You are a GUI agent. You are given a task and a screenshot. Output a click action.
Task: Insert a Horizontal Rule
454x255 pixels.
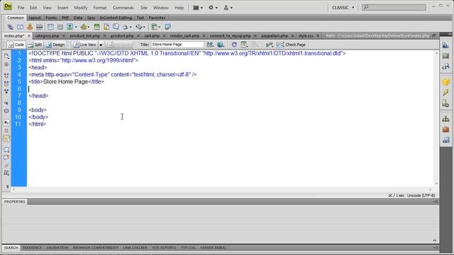point(40,27)
